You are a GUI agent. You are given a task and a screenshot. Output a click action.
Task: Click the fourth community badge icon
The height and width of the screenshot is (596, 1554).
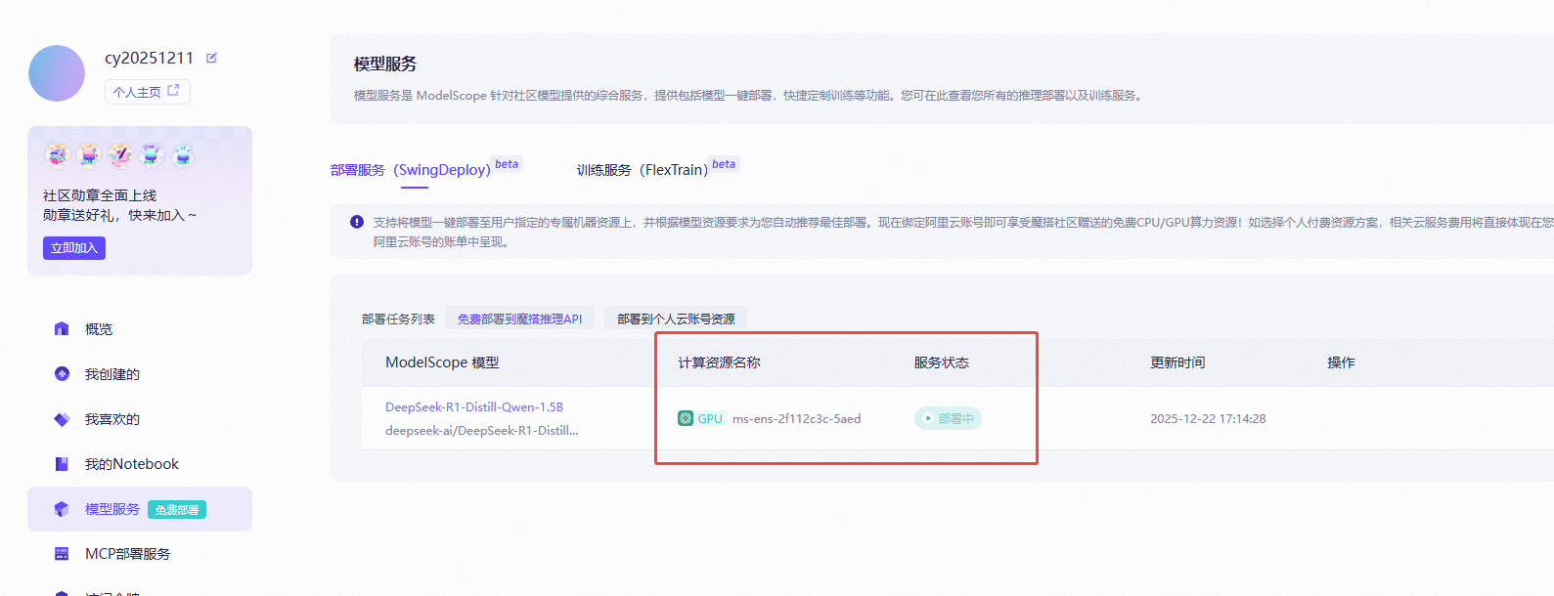coord(152,155)
